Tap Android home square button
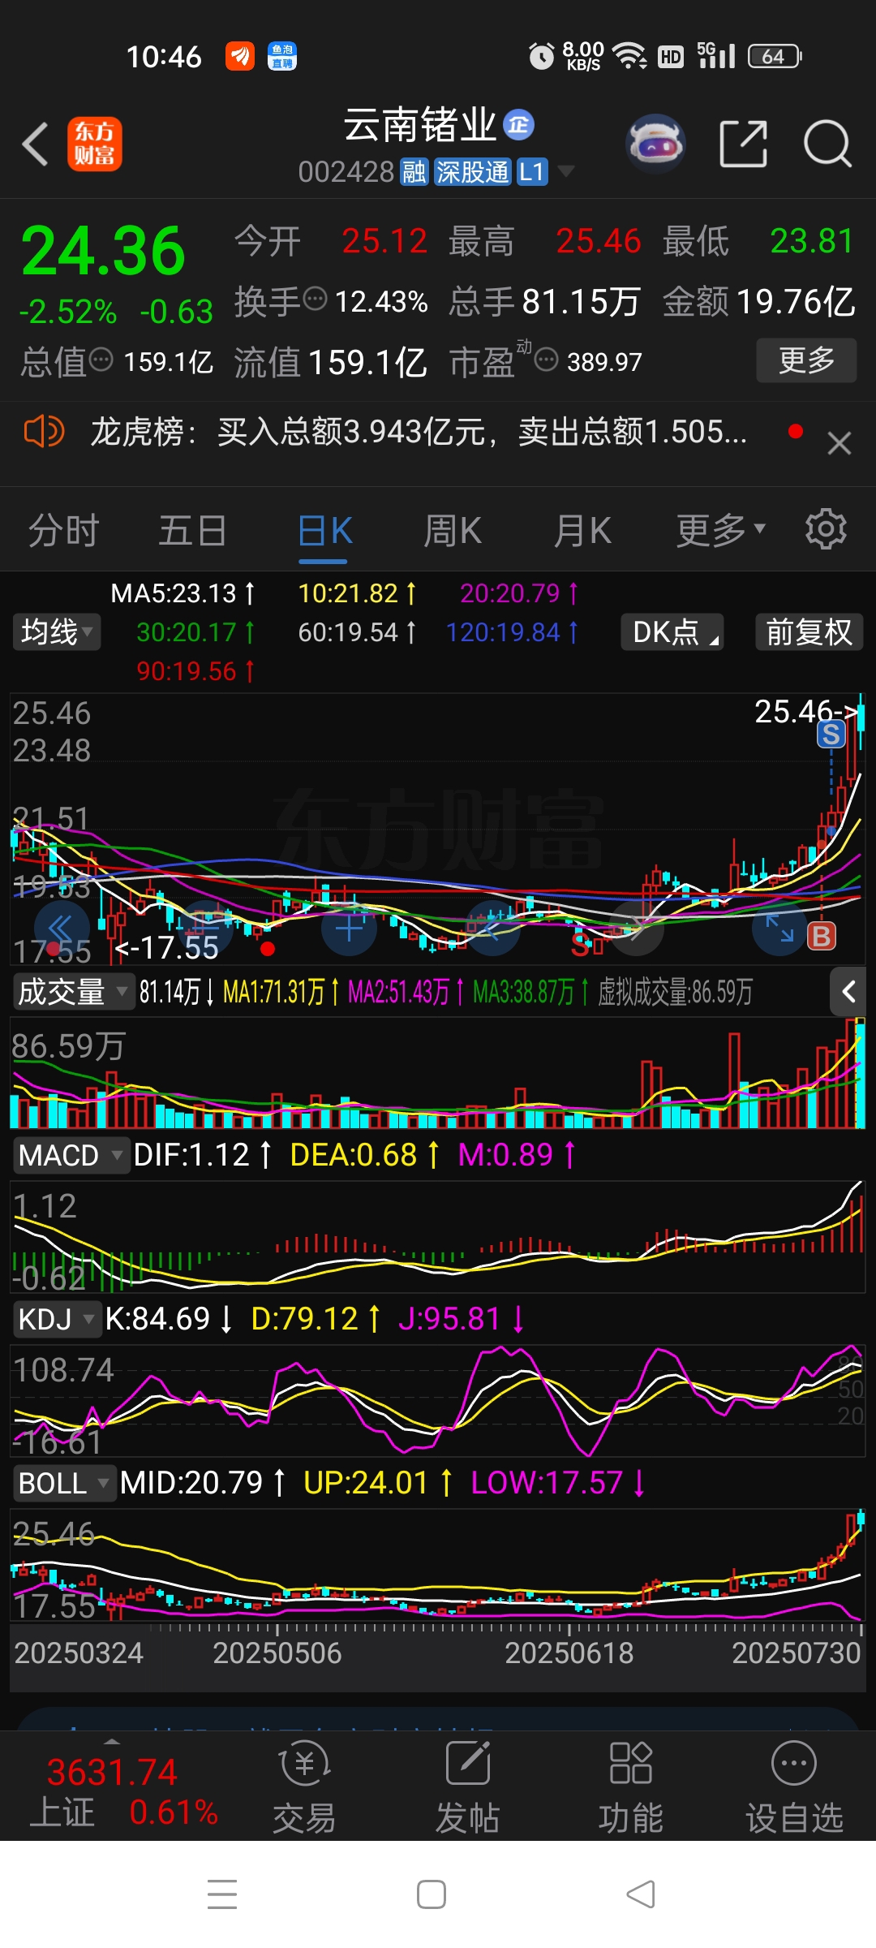Screen dimensions: 876x1948 point(432,1894)
